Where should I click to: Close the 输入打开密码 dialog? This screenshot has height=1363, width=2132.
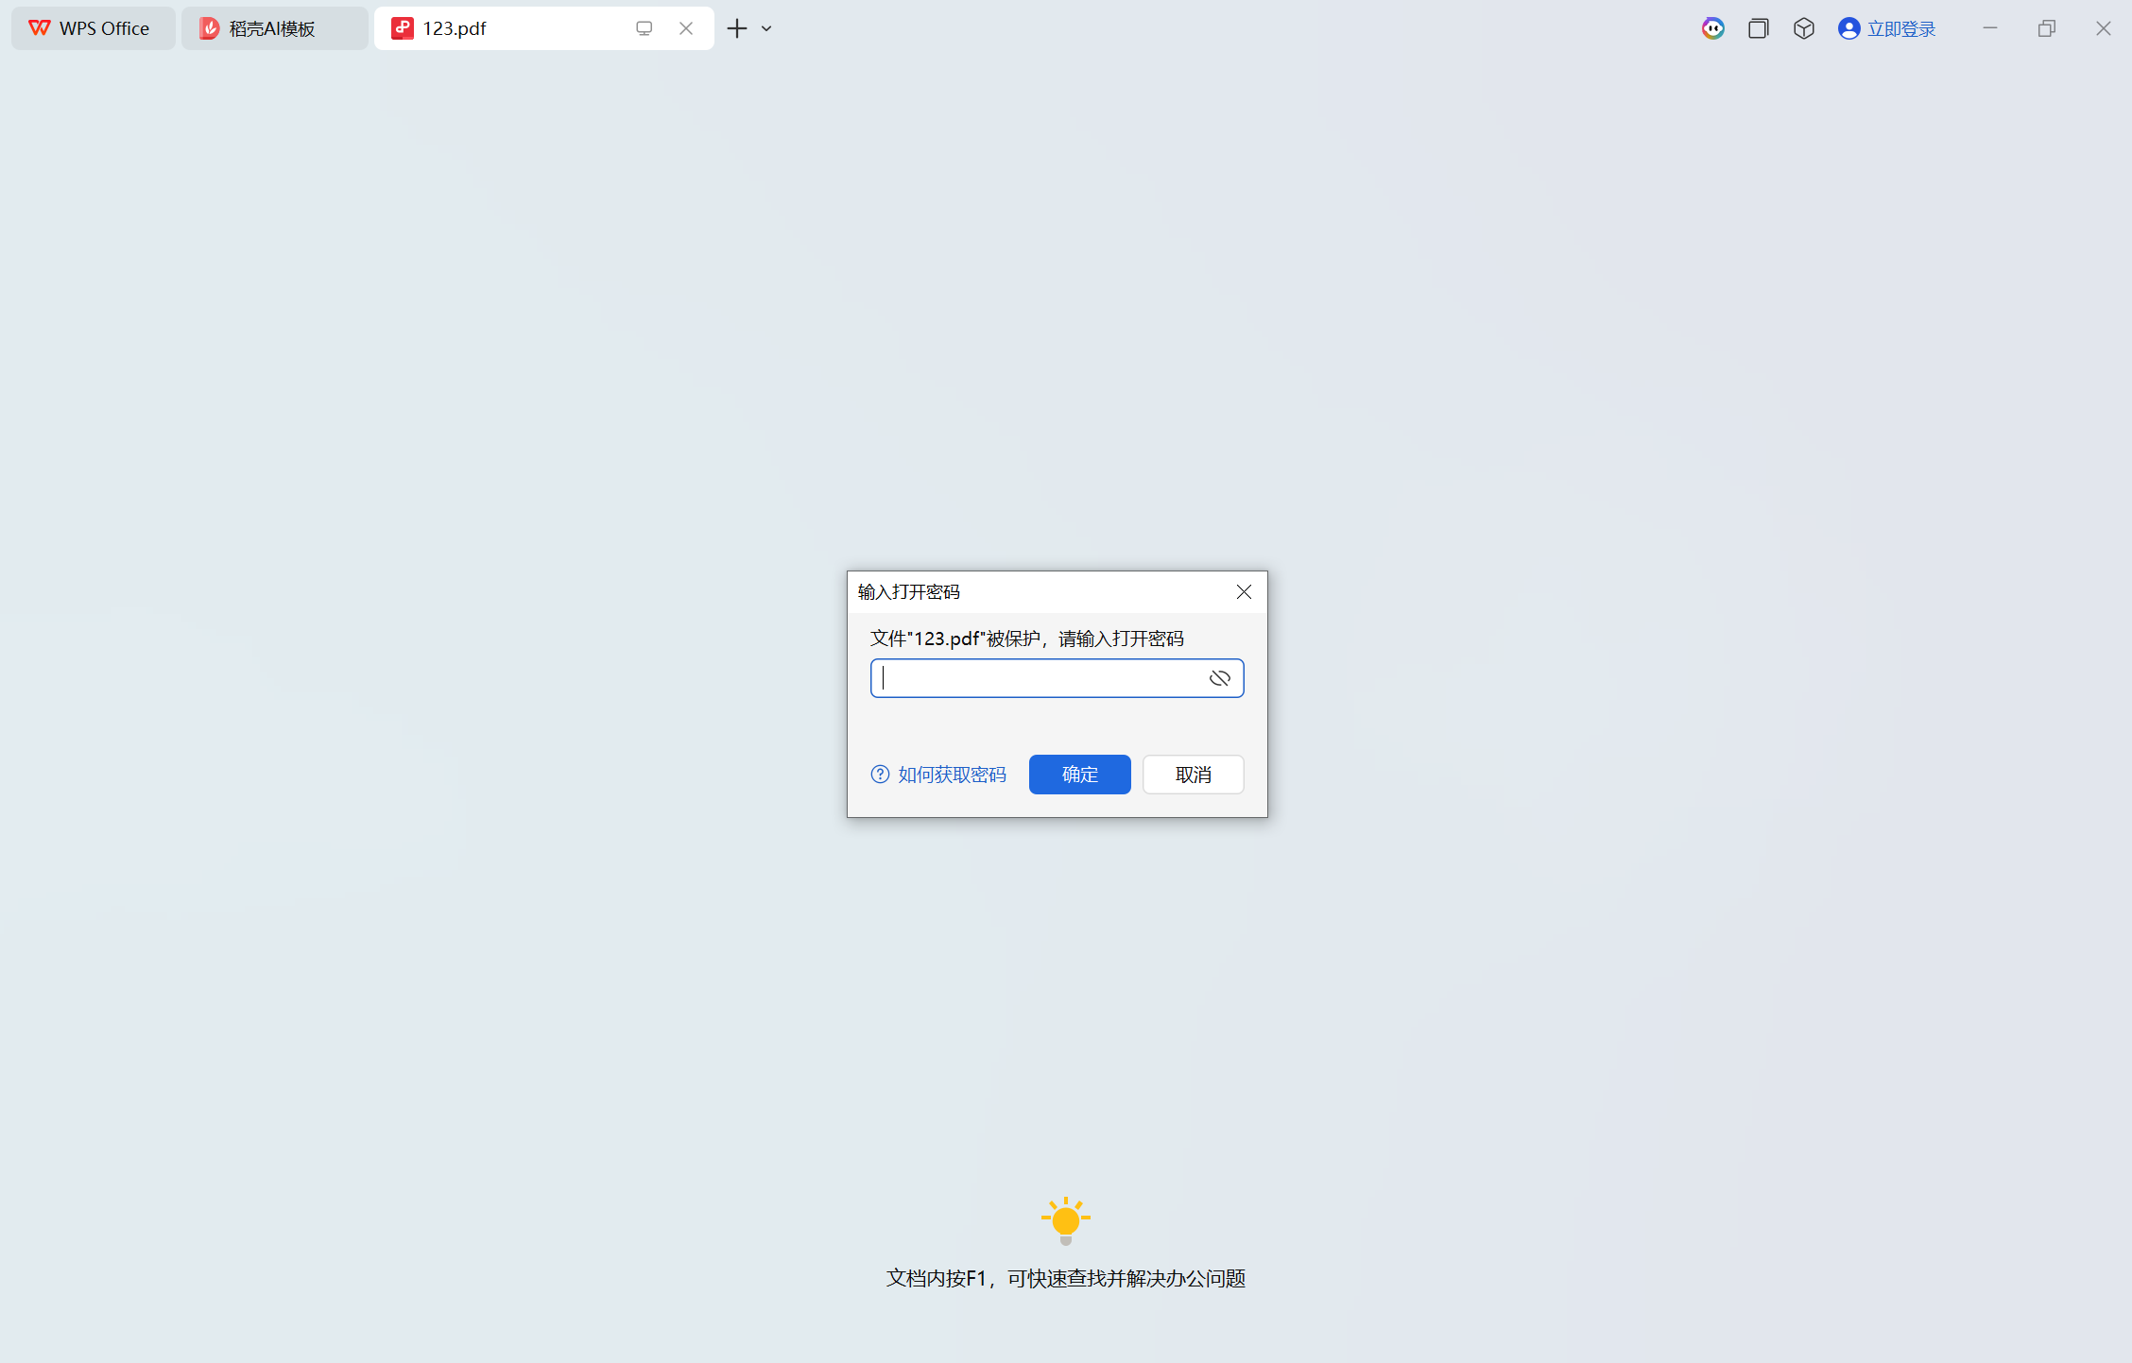[x=1244, y=592]
